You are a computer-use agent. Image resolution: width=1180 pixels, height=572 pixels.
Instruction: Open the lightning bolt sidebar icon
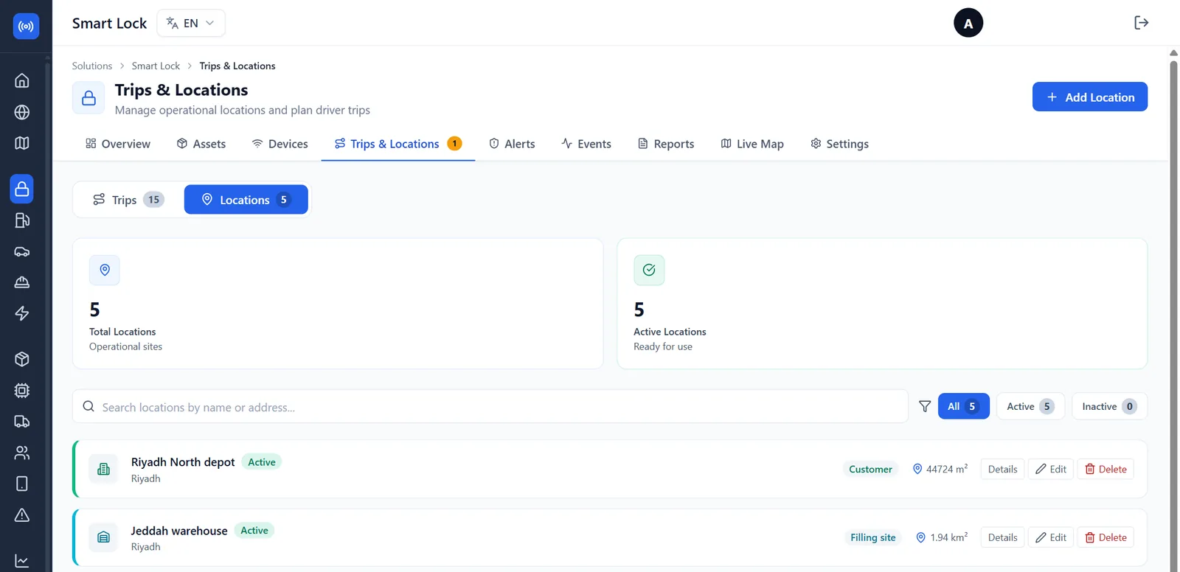(22, 313)
